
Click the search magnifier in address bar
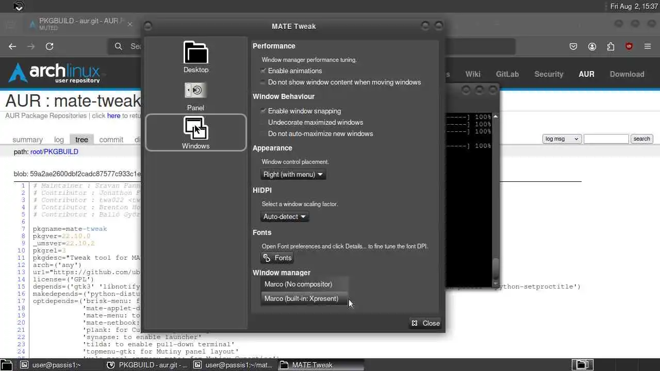coord(119,46)
